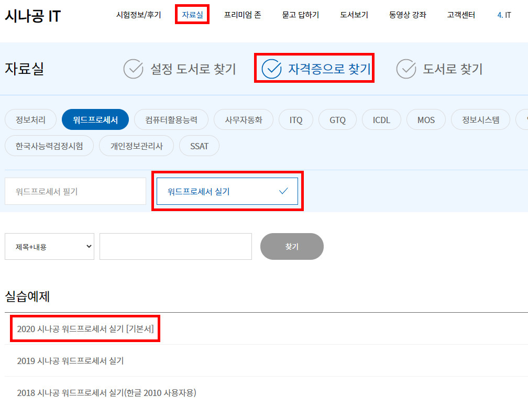
Task: Select the SSAT category
Action: pos(200,146)
